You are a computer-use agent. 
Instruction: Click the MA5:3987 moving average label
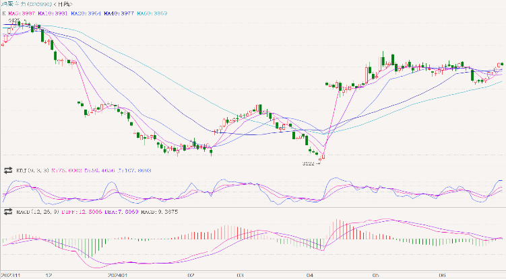tap(22, 13)
